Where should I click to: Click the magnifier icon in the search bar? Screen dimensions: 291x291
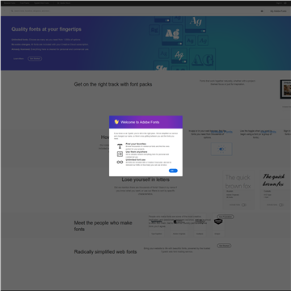point(12,11)
